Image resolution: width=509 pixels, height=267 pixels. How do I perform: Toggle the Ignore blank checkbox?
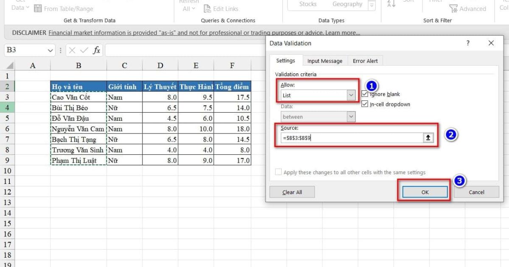365,94
